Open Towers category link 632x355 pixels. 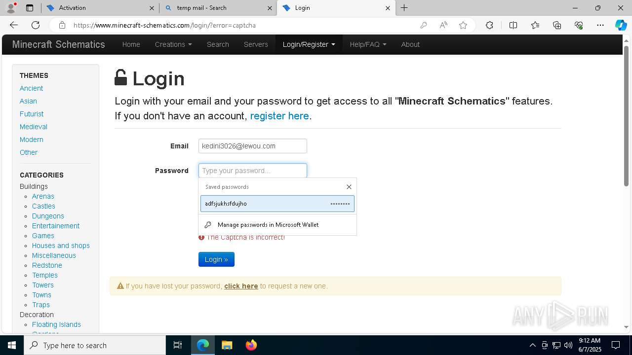[43, 285]
